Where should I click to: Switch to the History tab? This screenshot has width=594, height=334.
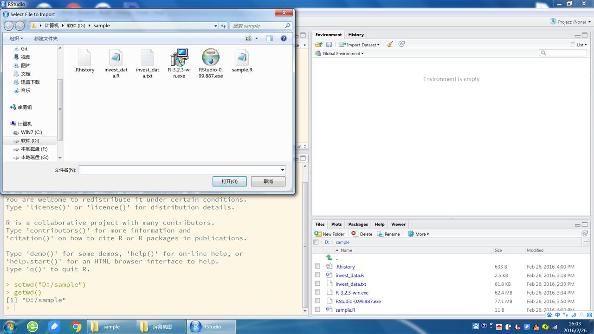pos(356,35)
